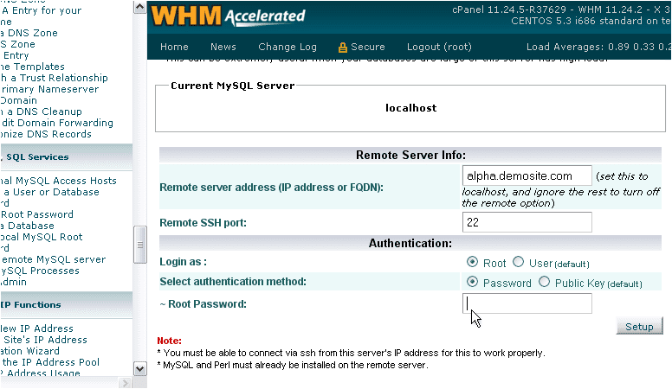Click the sidebar vertical scrollbar thumb
This screenshot has height=389, width=672.
[140, 244]
